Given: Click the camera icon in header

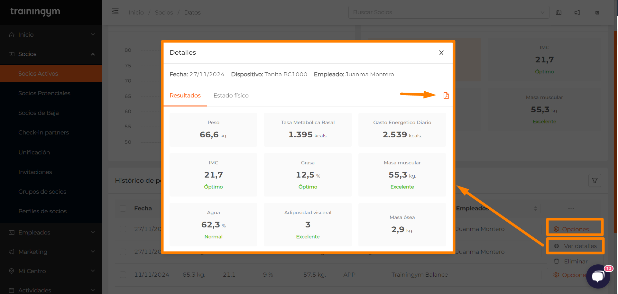Looking at the screenshot, I should point(597,13).
